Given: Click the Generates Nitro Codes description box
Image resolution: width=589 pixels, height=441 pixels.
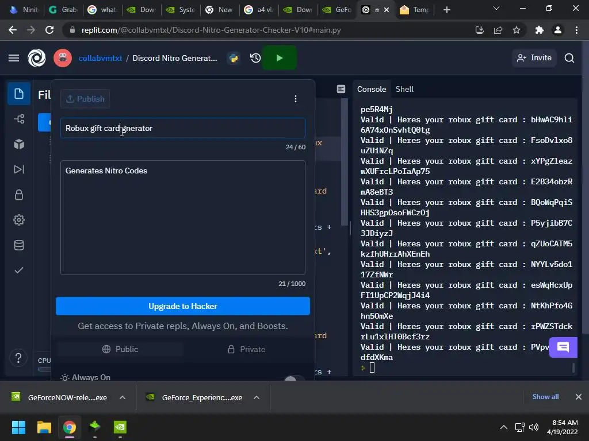Looking at the screenshot, I should click(183, 218).
